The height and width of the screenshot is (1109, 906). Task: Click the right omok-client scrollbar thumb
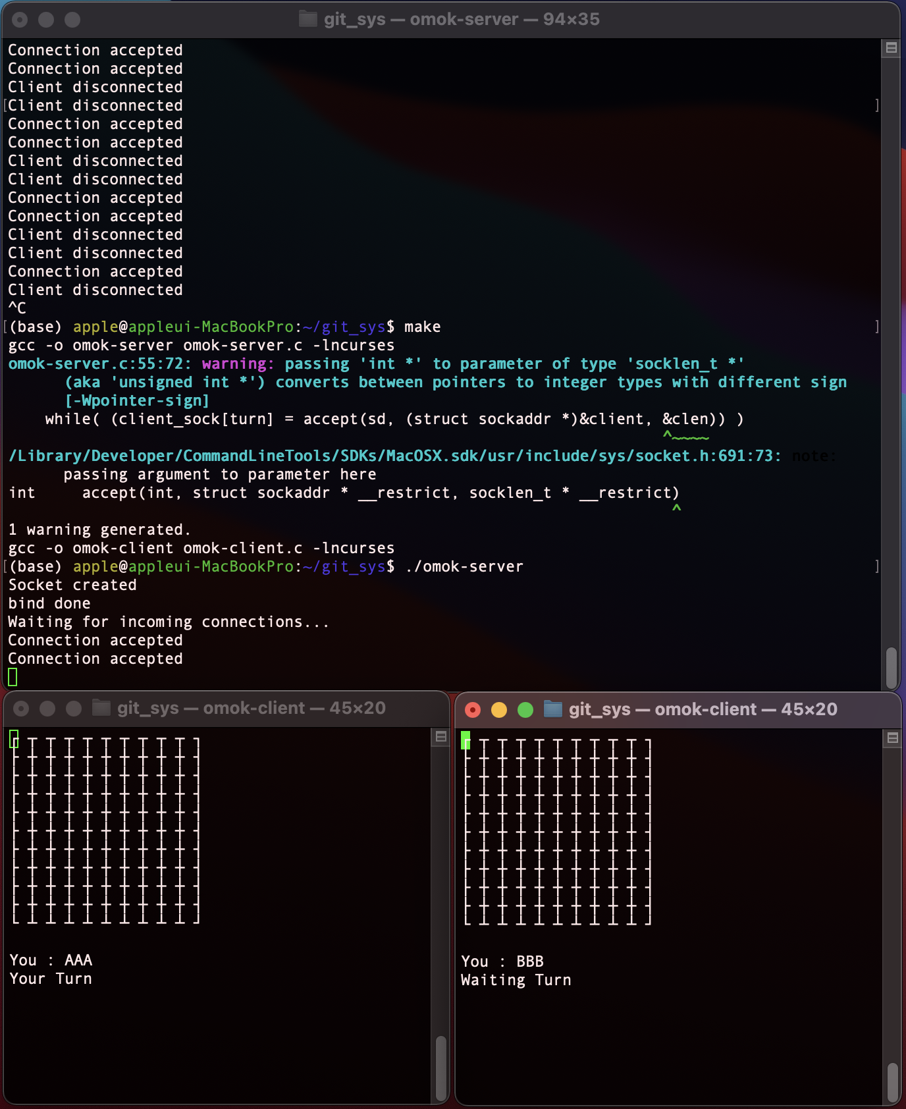[892, 1081]
